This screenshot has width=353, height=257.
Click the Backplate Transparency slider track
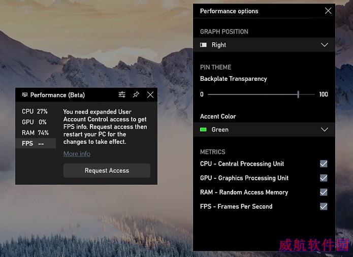(261, 94)
